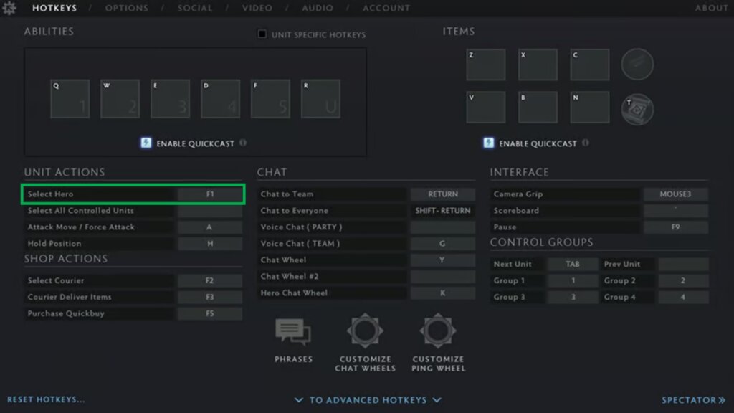
Task: Click the R ability hotkey slot
Action: point(320,98)
